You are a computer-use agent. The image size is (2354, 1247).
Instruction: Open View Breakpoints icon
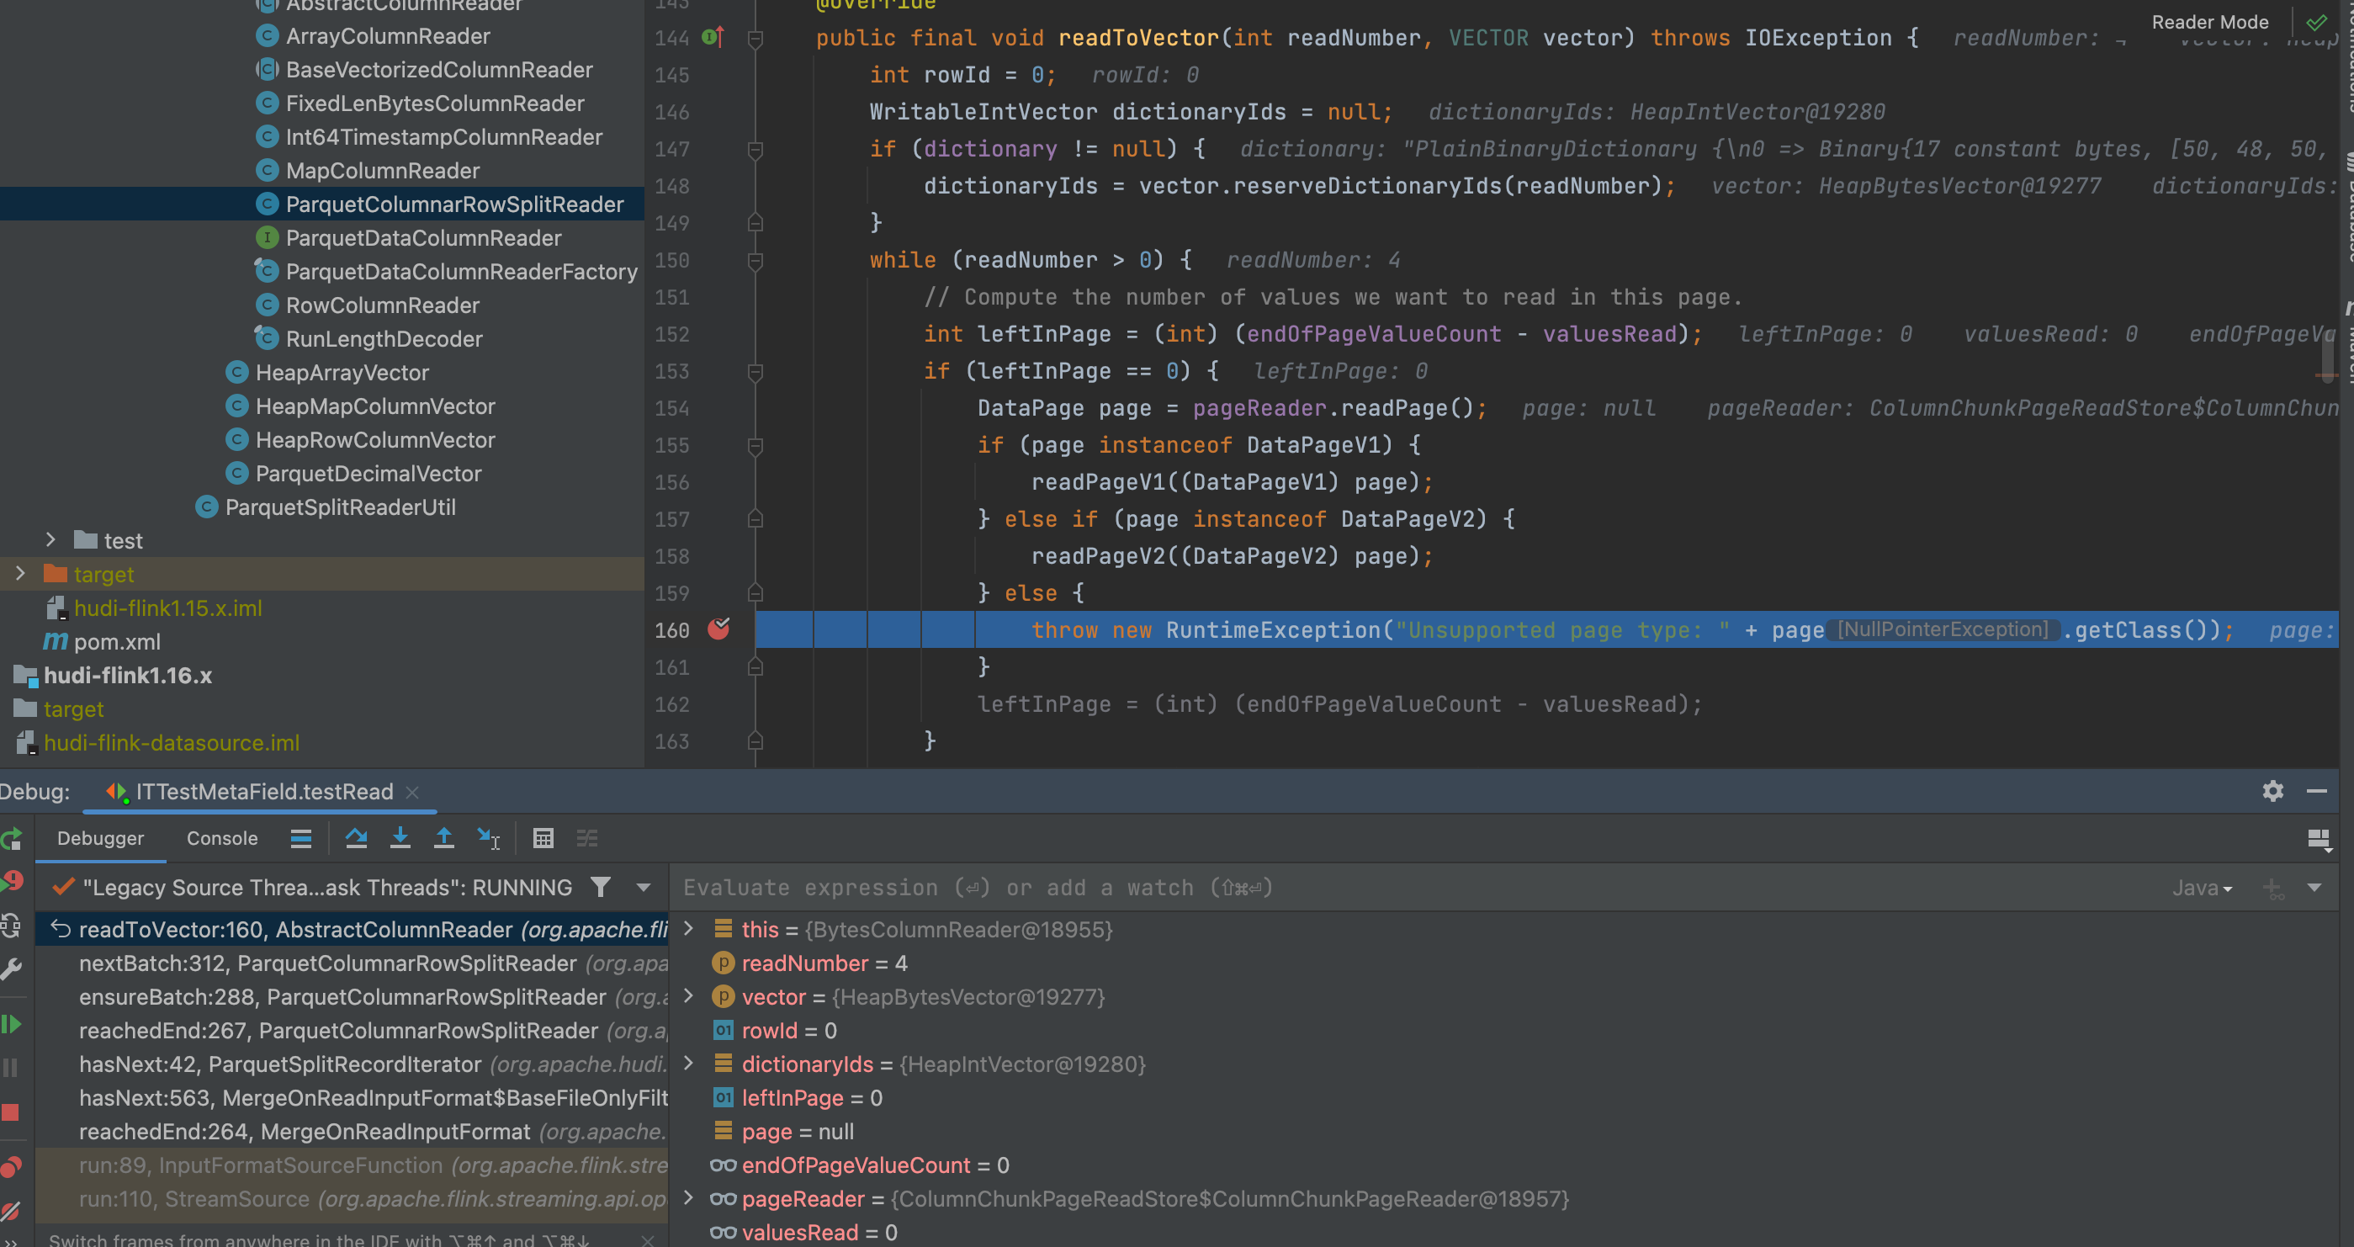point(12,1167)
